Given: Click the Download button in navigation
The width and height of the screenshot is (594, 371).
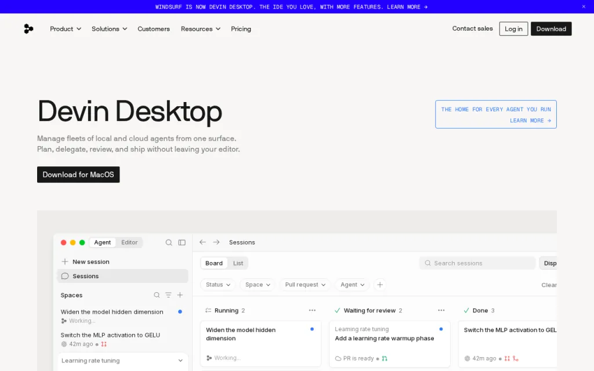Looking at the screenshot, I should (x=551, y=29).
